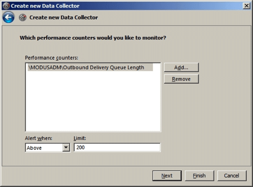Expand the Alert when dropdown arrow

[66, 148]
